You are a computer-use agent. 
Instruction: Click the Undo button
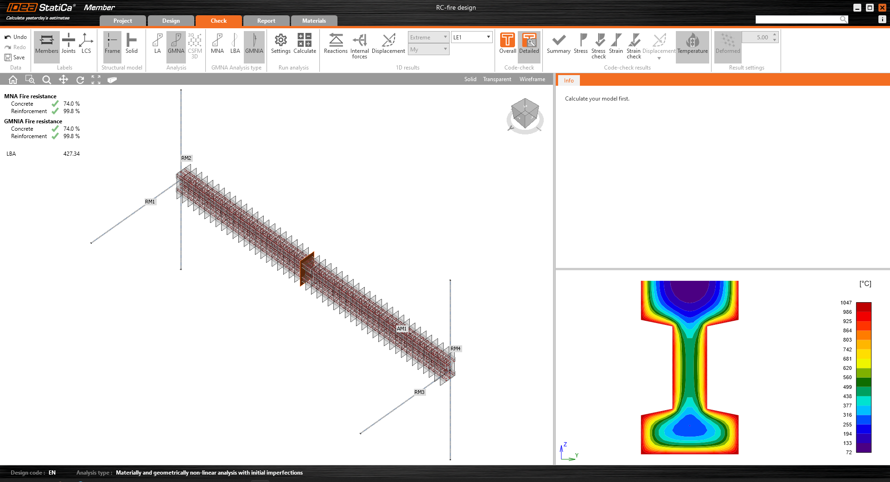(15, 37)
